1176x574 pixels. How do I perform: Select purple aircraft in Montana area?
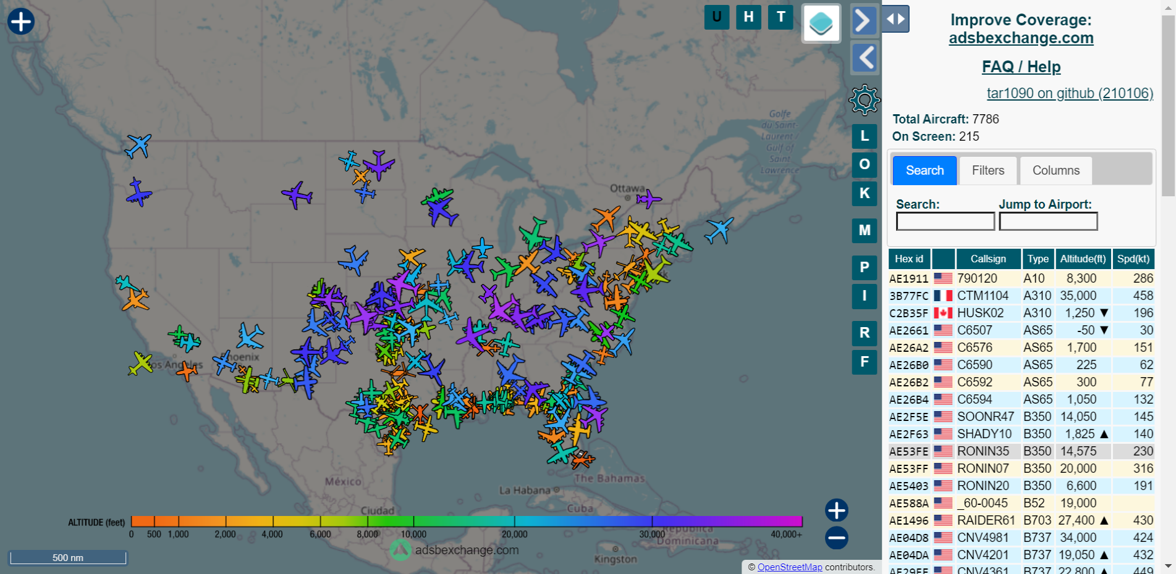(x=297, y=195)
